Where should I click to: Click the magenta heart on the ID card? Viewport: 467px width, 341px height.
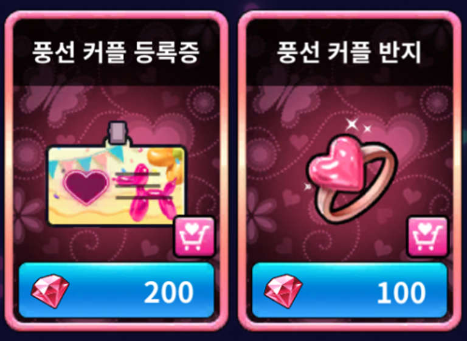pos(86,187)
